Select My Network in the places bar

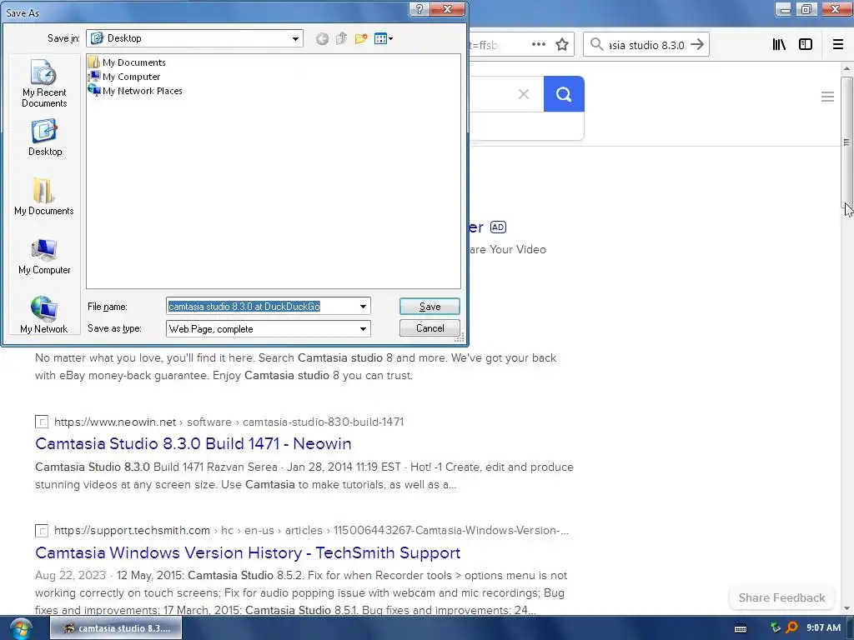click(x=44, y=314)
